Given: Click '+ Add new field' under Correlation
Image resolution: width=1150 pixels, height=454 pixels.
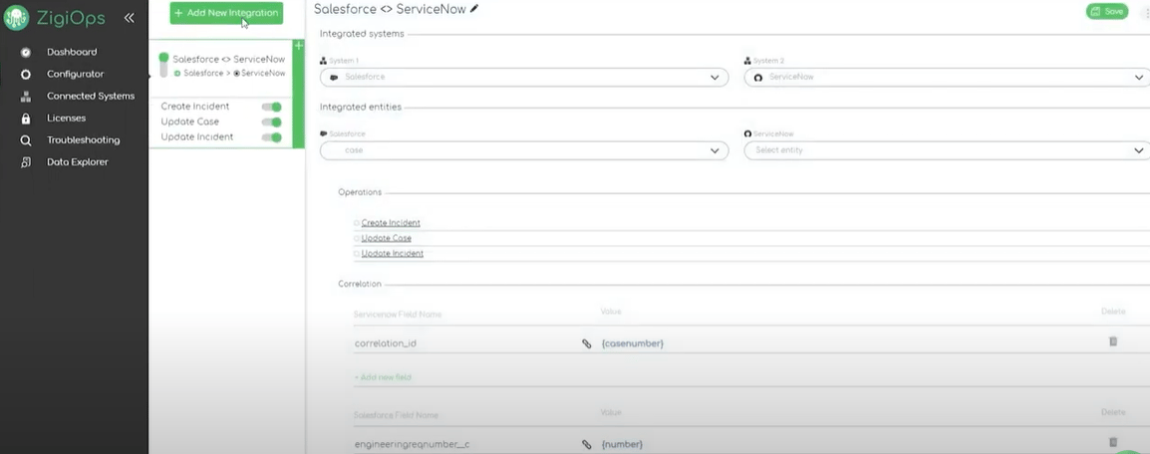Looking at the screenshot, I should 383,377.
